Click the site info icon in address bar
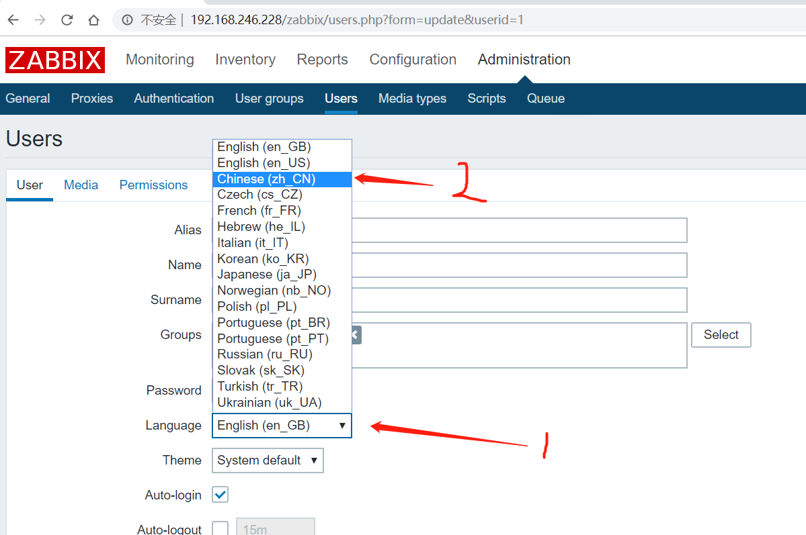Viewport: 806px width, 535px height. 127,20
